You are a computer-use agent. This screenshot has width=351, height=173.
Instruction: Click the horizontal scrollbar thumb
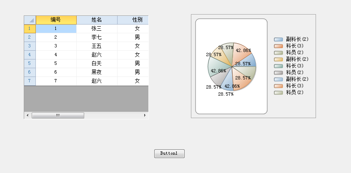point(58,116)
